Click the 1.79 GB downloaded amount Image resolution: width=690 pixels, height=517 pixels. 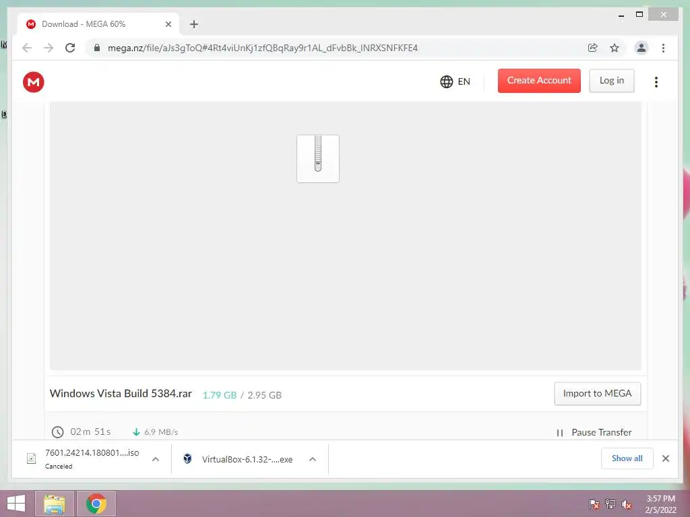tap(220, 395)
